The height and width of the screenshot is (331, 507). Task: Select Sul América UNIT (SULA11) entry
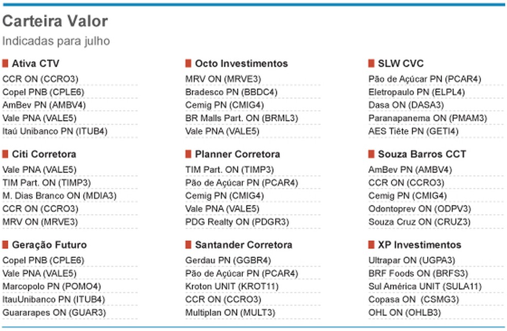click(425, 286)
